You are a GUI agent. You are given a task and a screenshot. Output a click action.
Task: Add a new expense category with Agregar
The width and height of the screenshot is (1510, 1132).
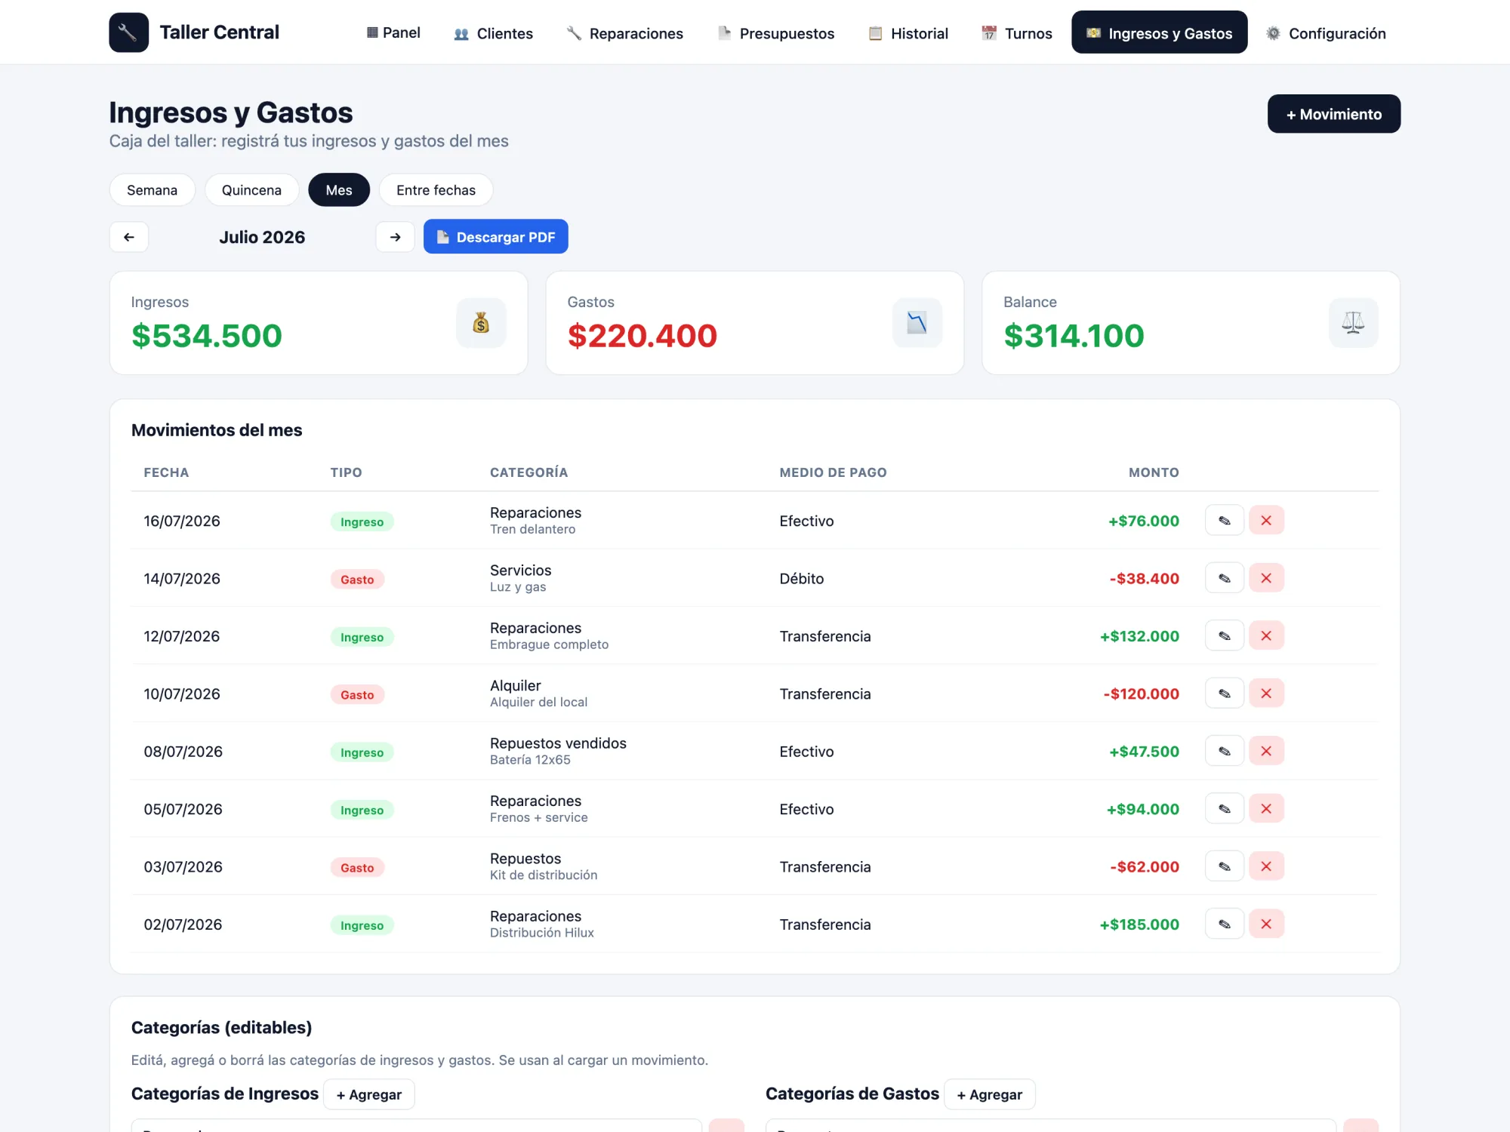(x=989, y=1094)
